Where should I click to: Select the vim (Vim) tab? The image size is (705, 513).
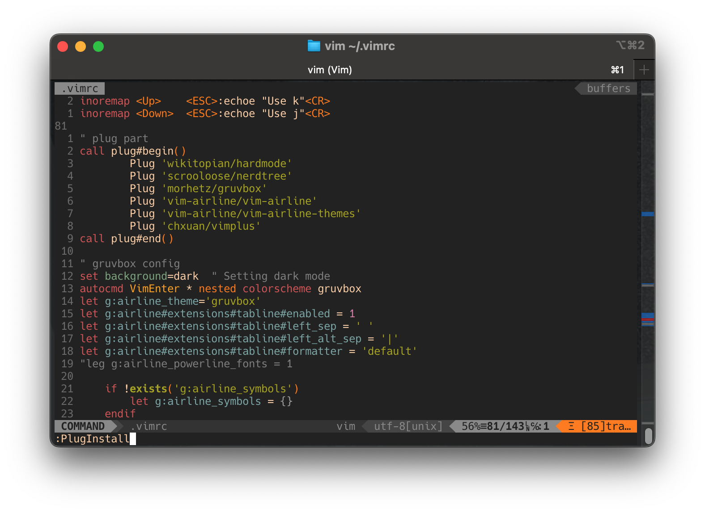(330, 70)
